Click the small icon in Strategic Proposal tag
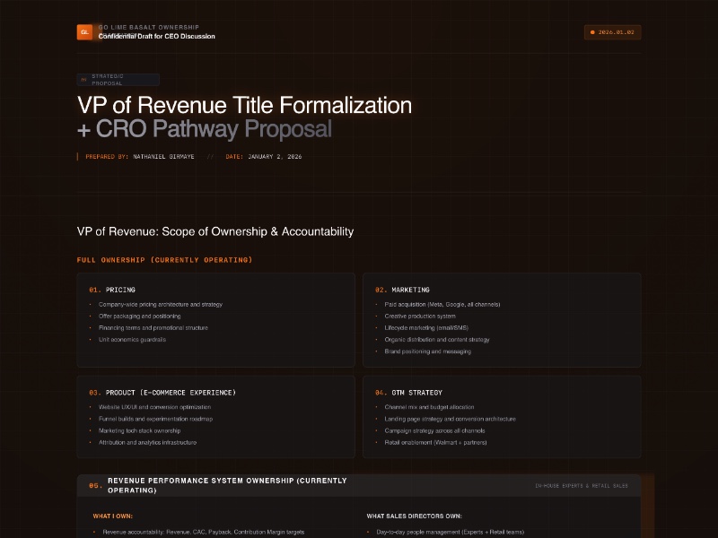Screen dimensions: 718x538 pyautogui.click(x=84, y=80)
